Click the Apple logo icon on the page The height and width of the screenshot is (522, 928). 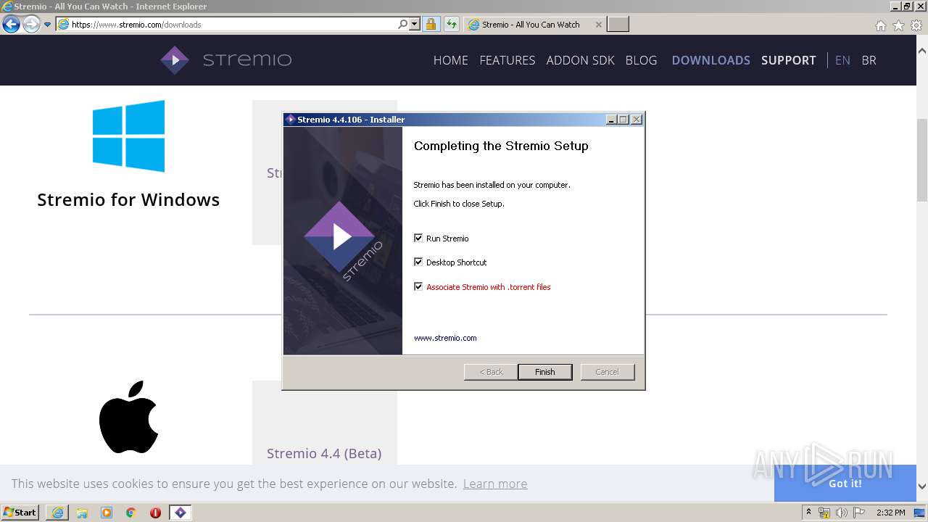[128, 417]
